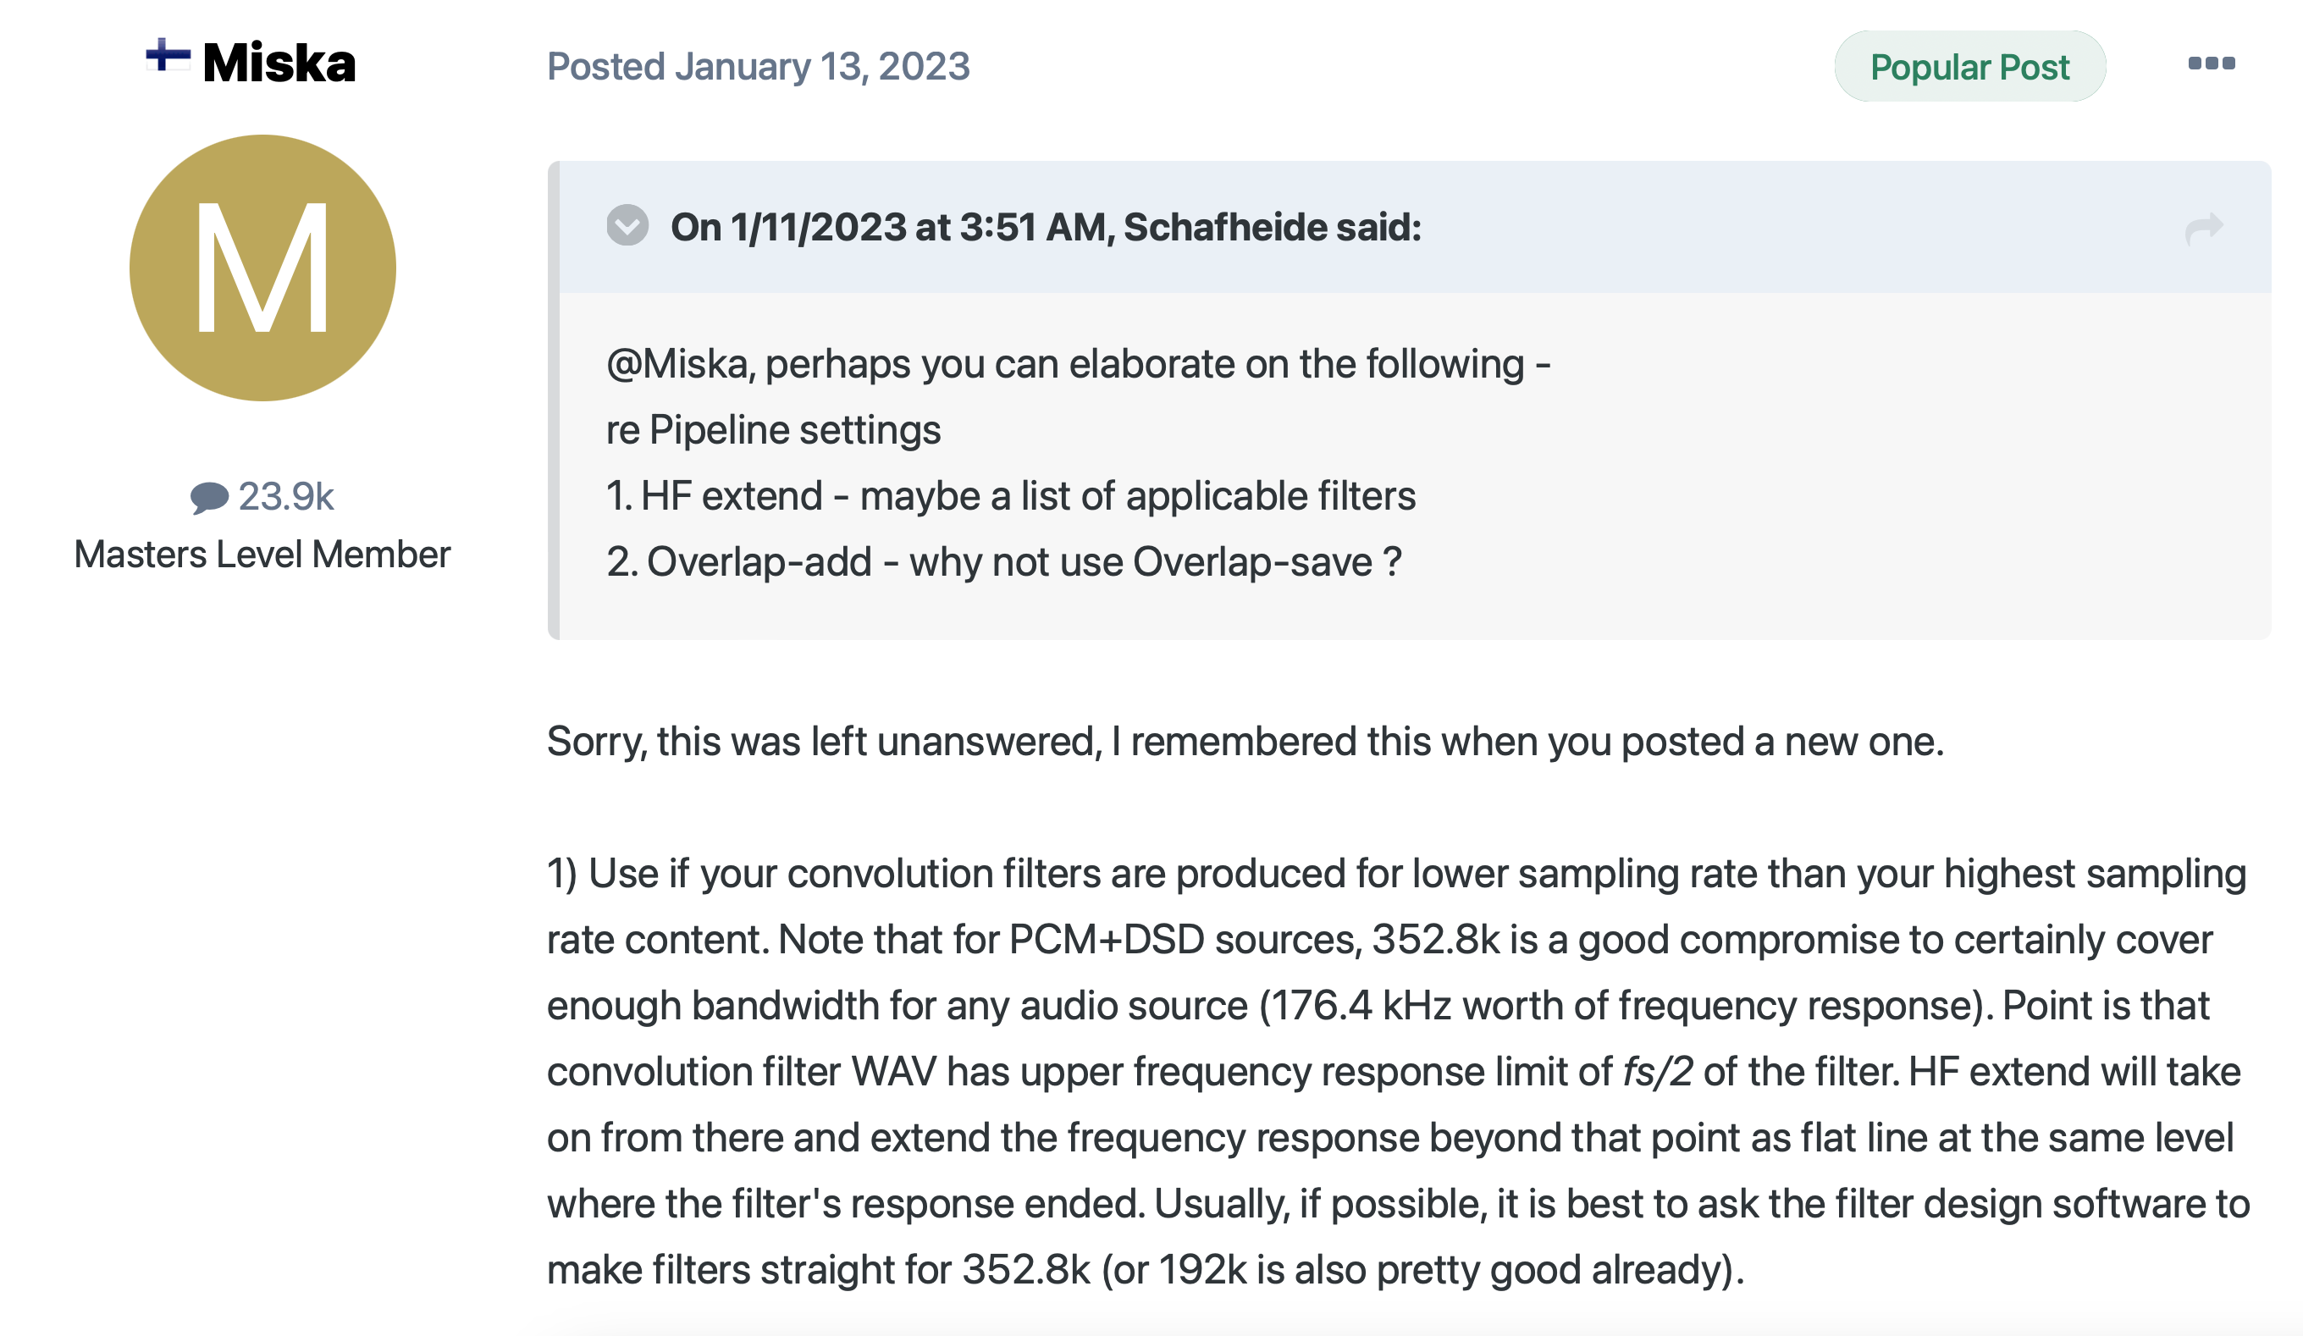
Task: Click the 'Sorry, this was left unanswered' sentence
Action: point(1245,741)
